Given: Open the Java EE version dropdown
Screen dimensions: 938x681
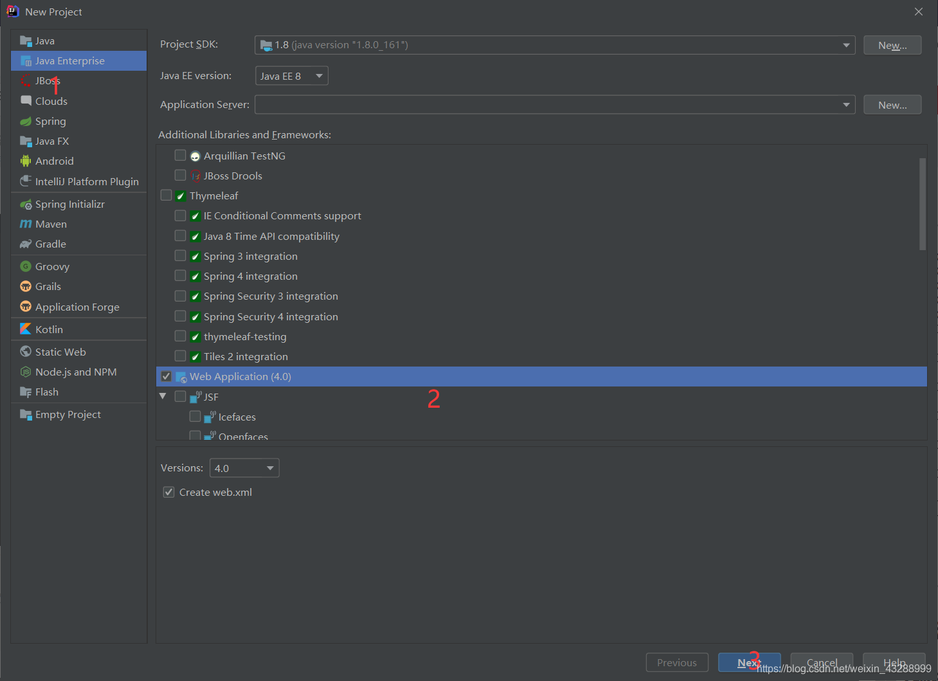Looking at the screenshot, I should pyautogui.click(x=292, y=76).
